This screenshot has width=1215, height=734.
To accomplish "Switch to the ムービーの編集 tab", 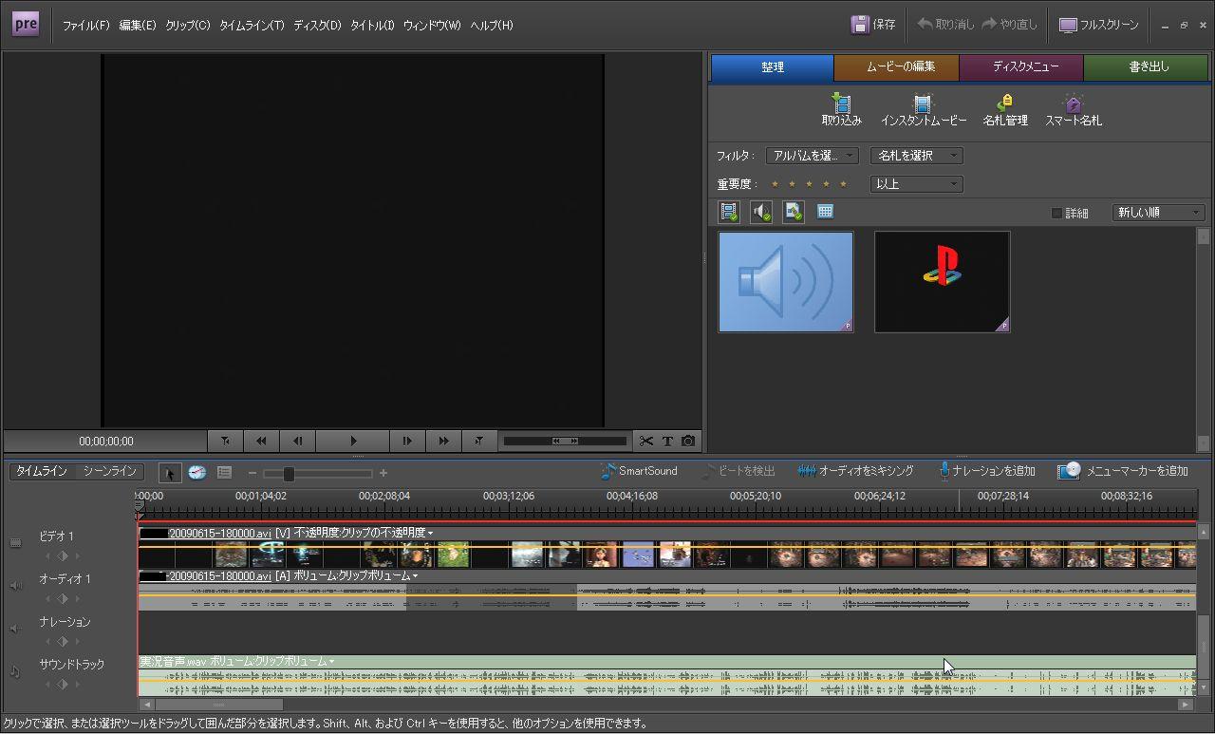I will click(x=898, y=67).
